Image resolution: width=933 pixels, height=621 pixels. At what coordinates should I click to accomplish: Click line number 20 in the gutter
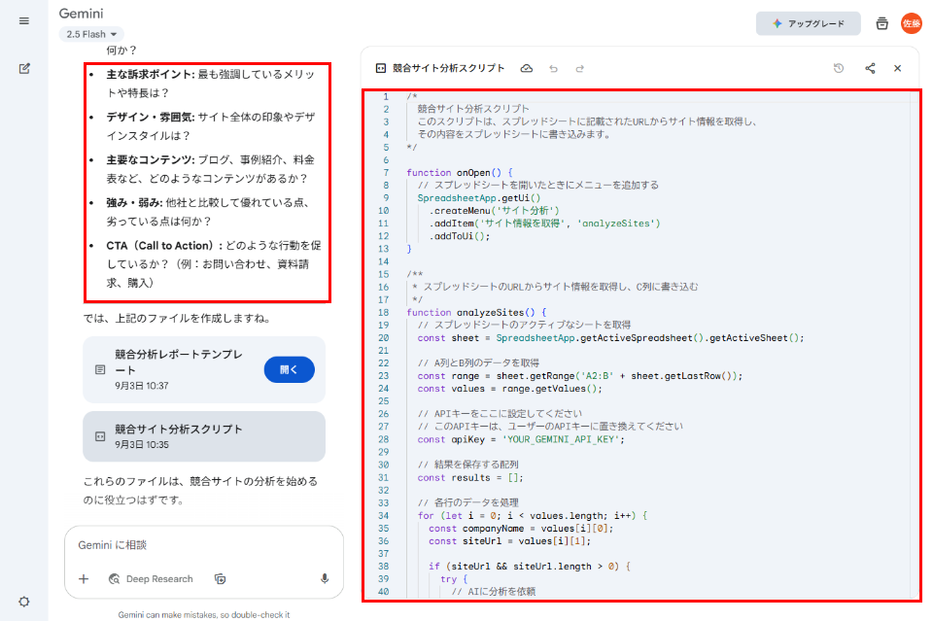pos(383,338)
